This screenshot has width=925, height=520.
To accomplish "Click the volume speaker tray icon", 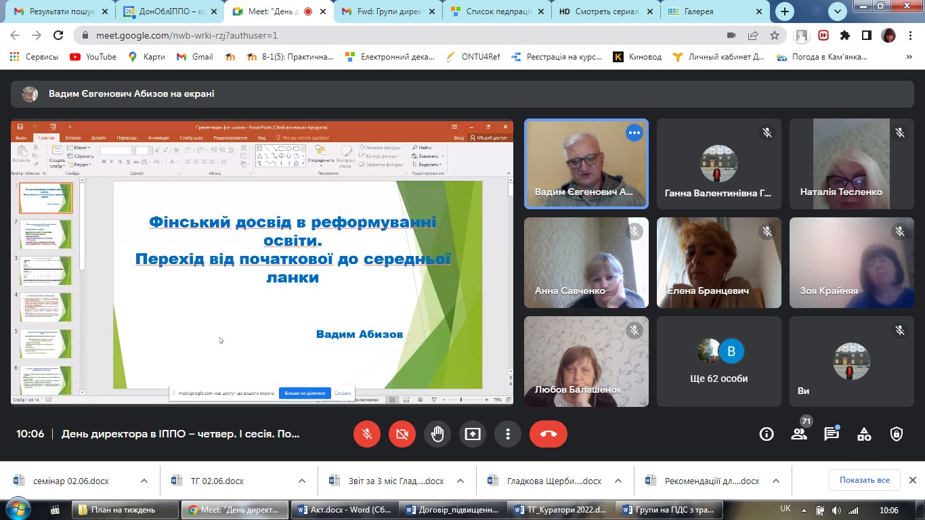I will 836,510.
